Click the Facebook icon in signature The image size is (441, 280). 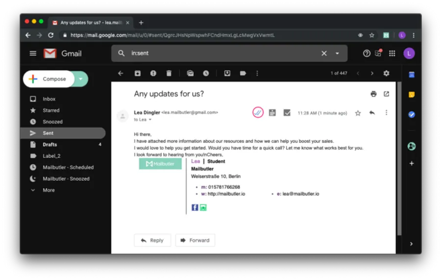point(195,207)
